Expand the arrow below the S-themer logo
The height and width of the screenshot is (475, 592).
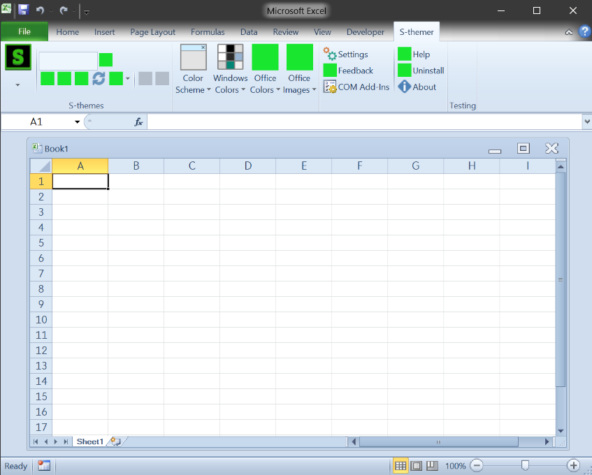[17, 85]
